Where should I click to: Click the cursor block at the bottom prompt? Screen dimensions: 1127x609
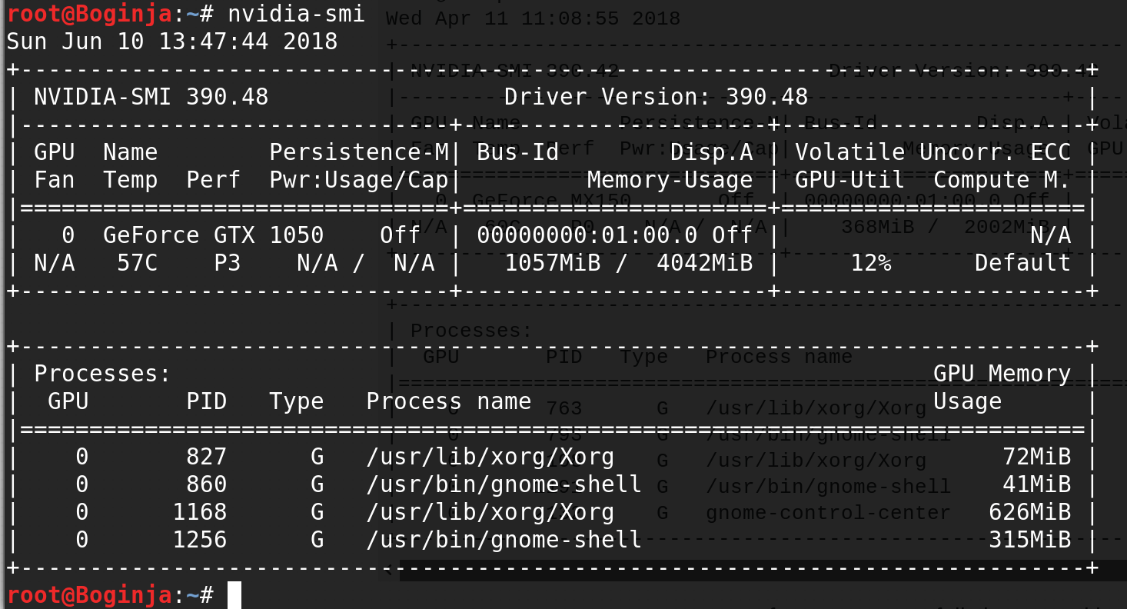click(x=234, y=595)
